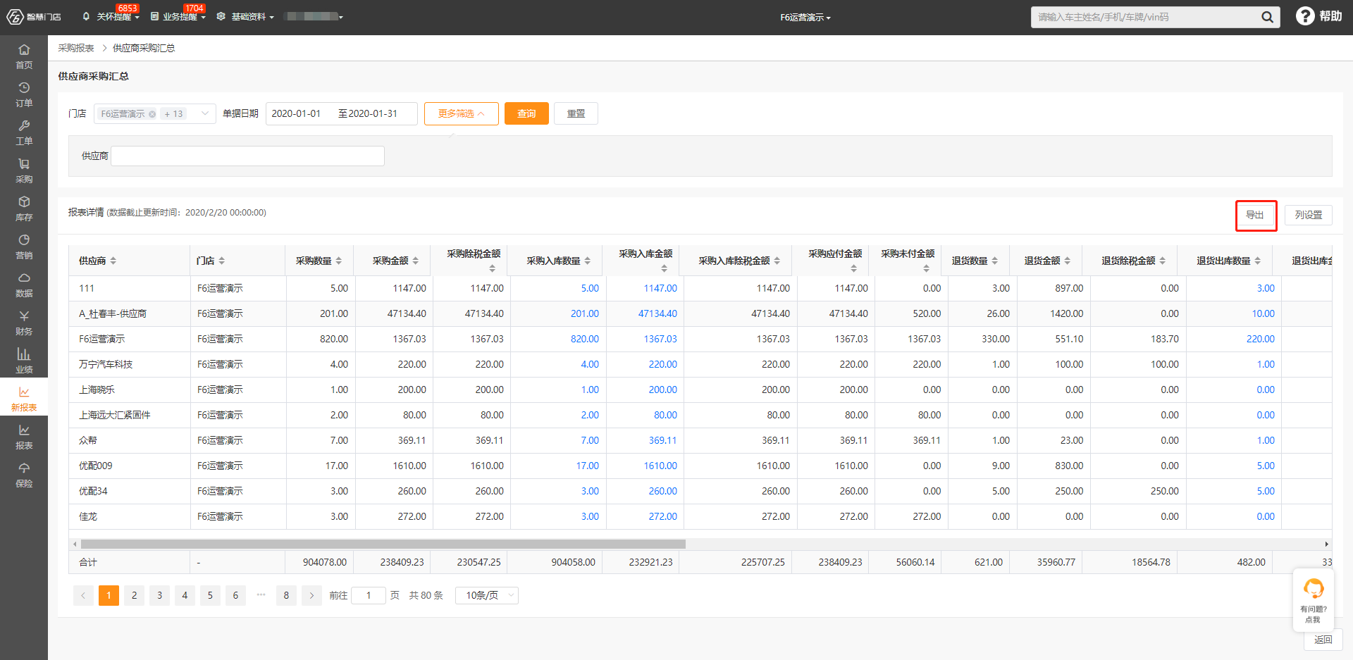Click the start date 2020-01-01
The image size is (1353, 660).
pyautogui.click(x=296, y=113)
